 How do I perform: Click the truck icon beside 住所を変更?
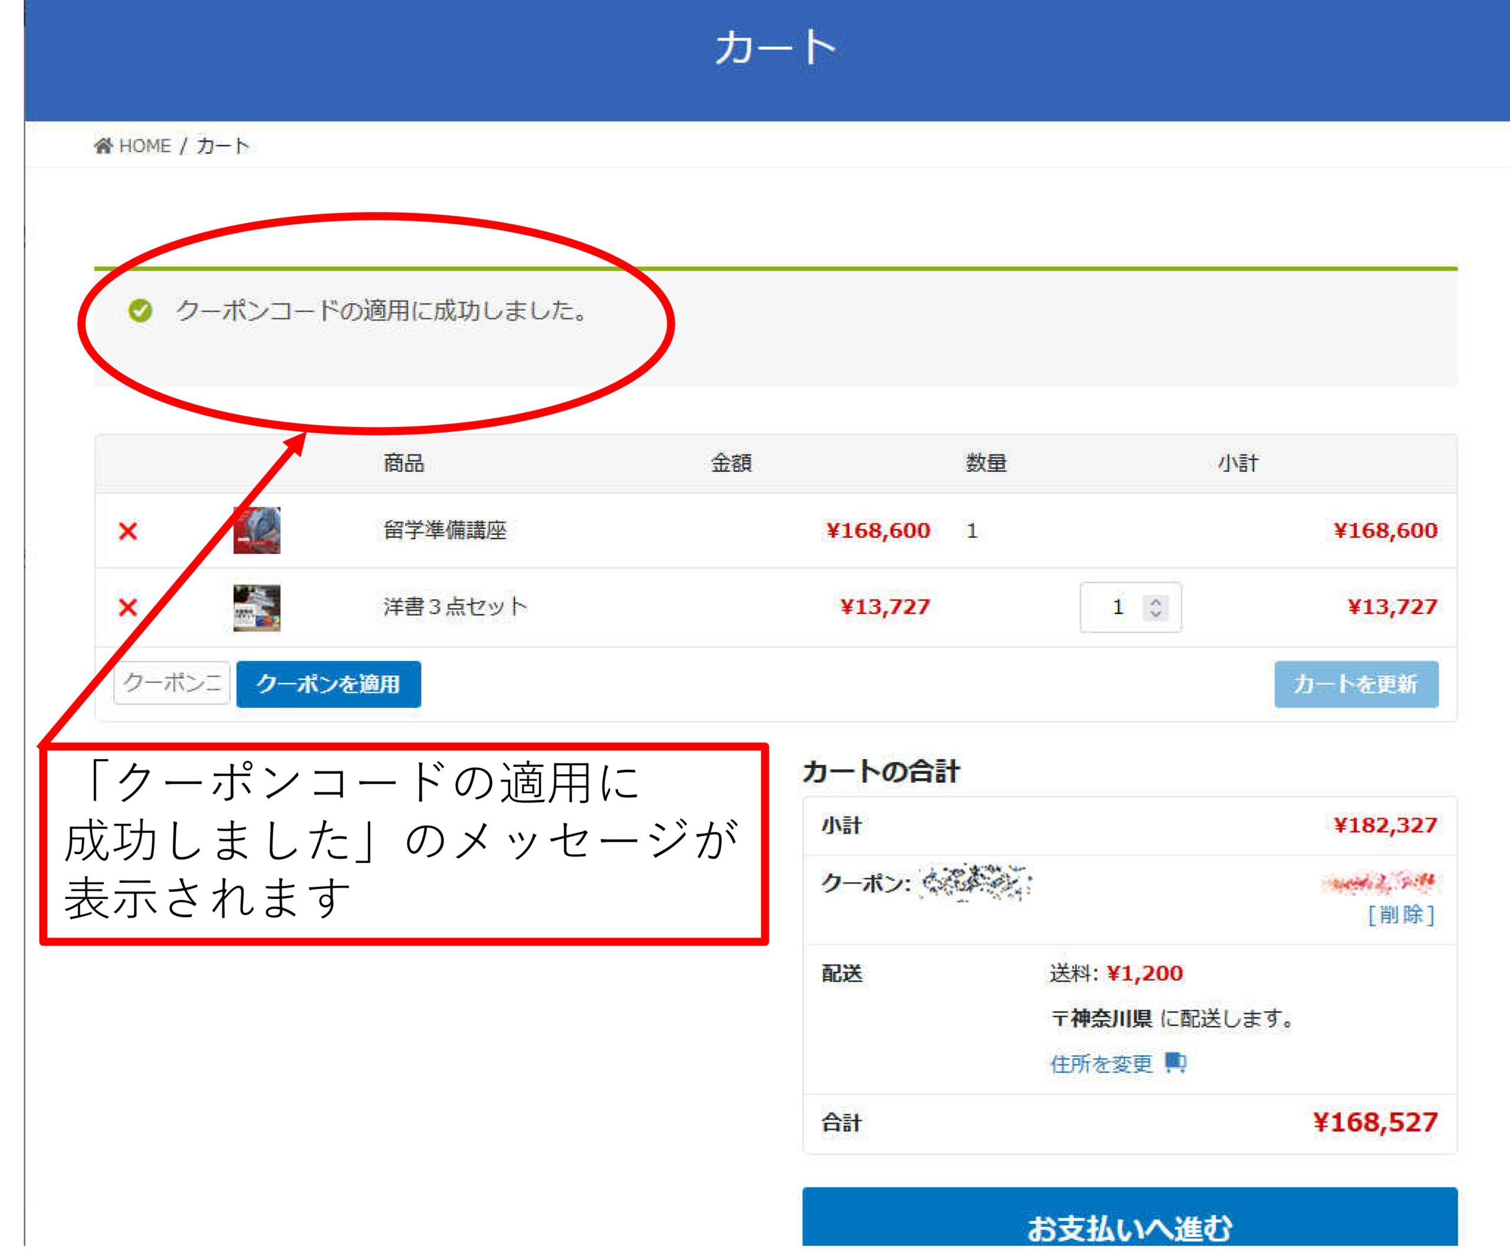pyautogui.click(x=1175, y=1062)
